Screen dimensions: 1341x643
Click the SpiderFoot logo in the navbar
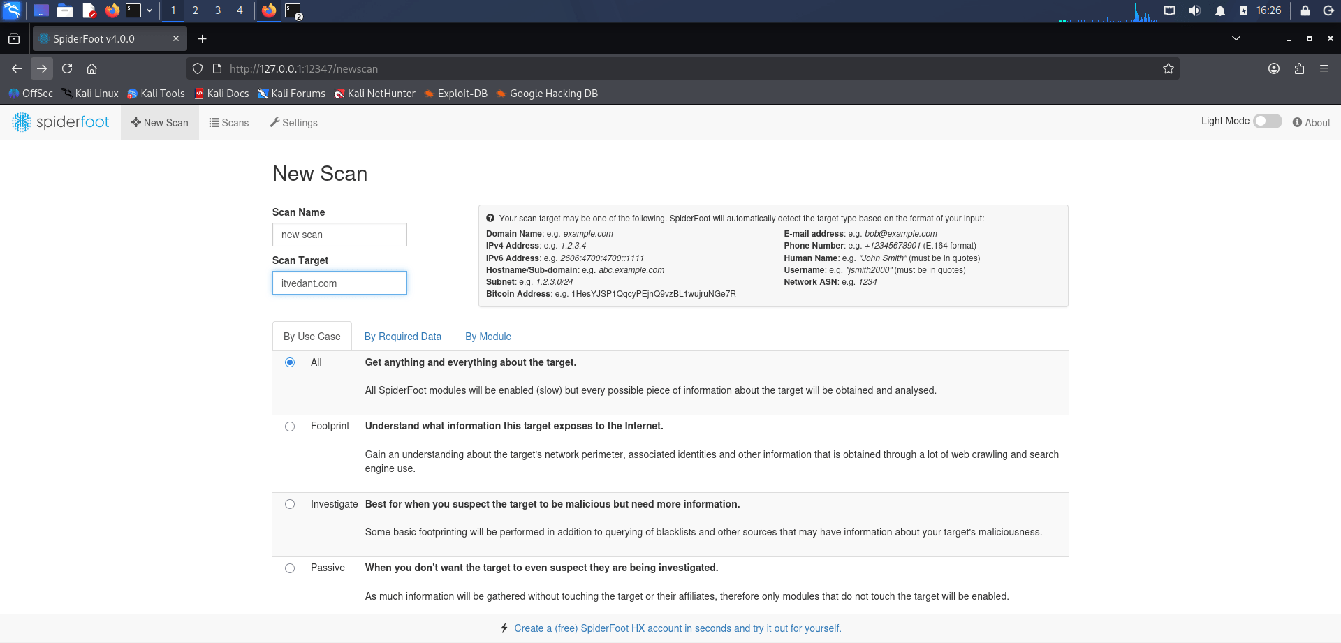[x=61, y=122]
